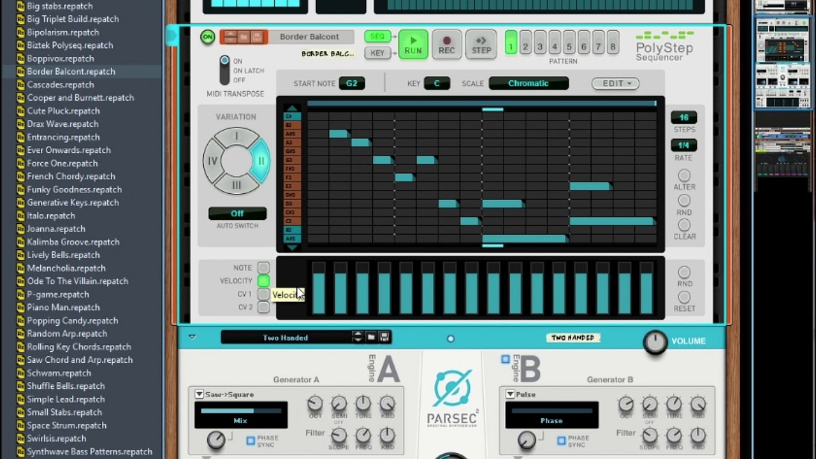
Task: Toggle the Engine B enable checkbox
Action: tap(506, 360)
